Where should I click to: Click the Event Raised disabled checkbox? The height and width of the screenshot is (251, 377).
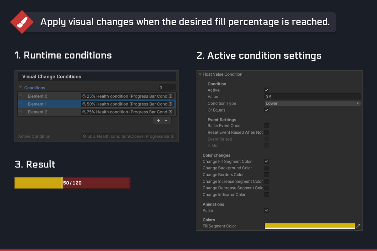(x=267, y=139)
